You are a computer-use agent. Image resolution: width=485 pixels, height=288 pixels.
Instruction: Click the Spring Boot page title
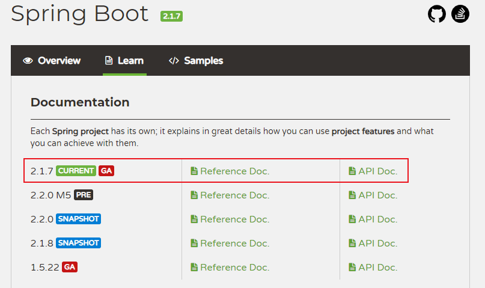click(x=80, y=14)
